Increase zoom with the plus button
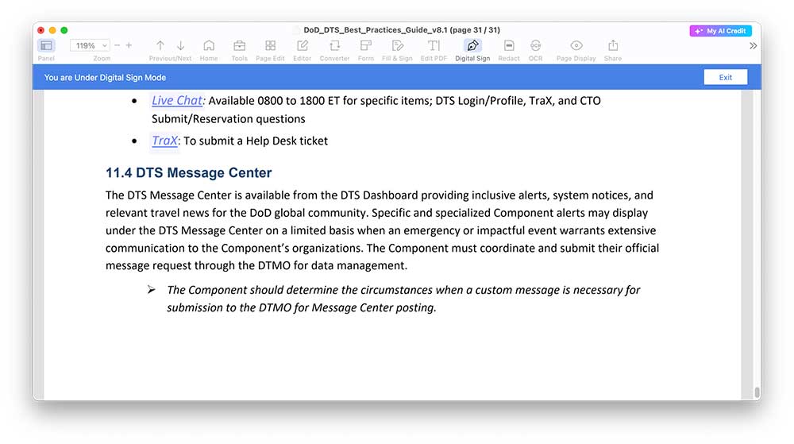The width and height of the screenshot is (794, 444). click(x=129, y=45)
